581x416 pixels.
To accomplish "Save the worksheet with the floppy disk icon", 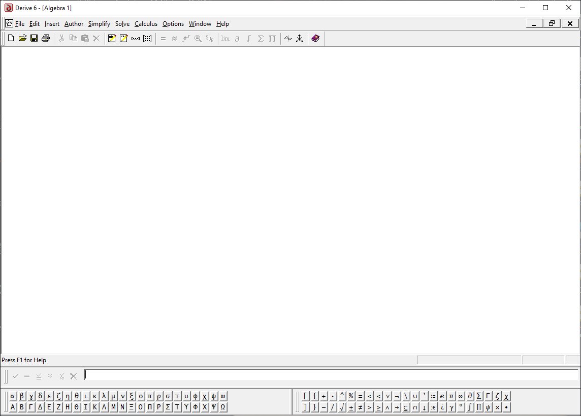I will (34, 39).
